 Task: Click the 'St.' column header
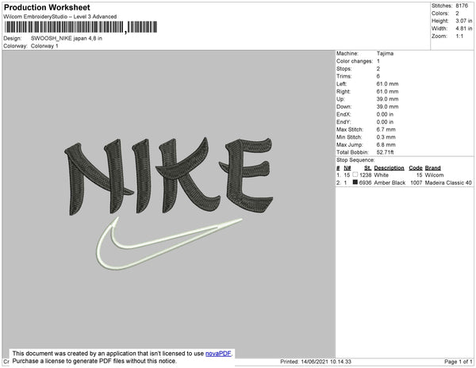pos(367,168)
